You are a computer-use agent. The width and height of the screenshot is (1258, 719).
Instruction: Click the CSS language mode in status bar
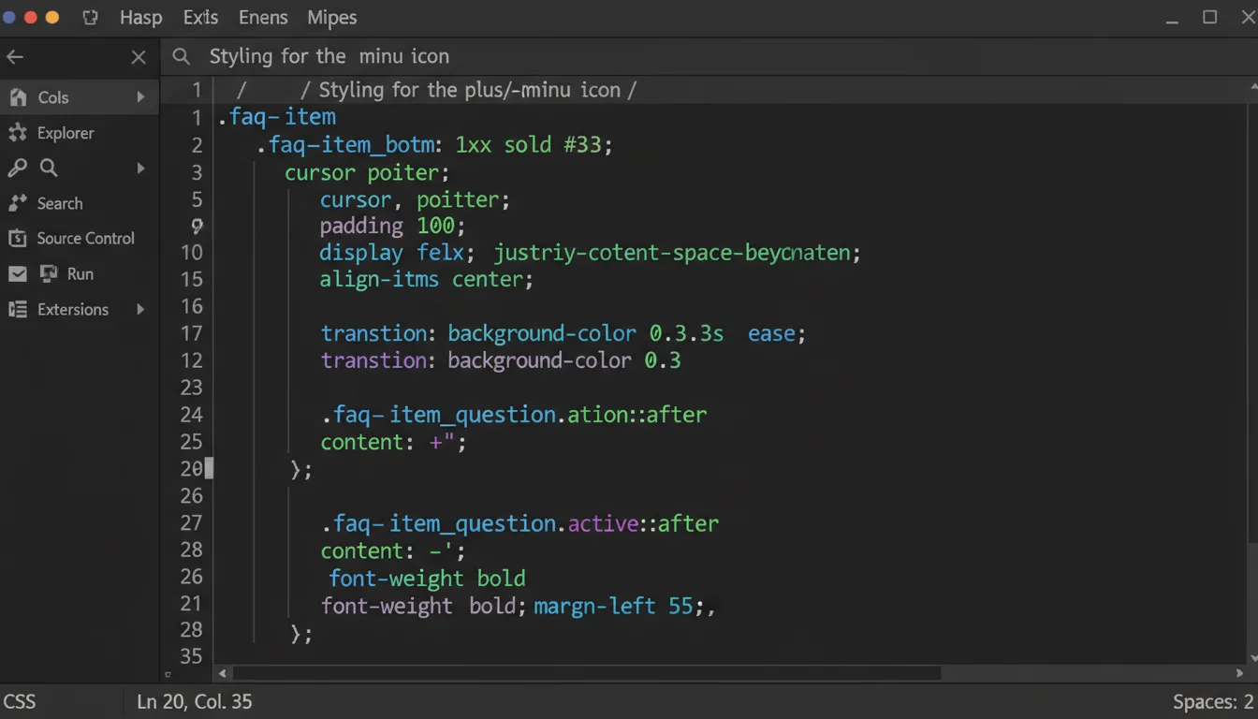(20, 702)
